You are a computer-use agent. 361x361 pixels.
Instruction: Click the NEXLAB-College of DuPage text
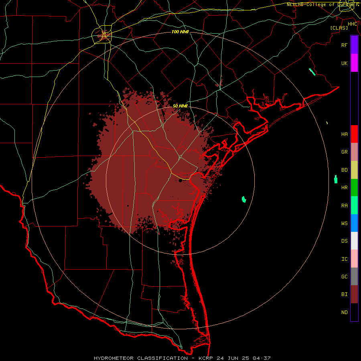point(321,4)
